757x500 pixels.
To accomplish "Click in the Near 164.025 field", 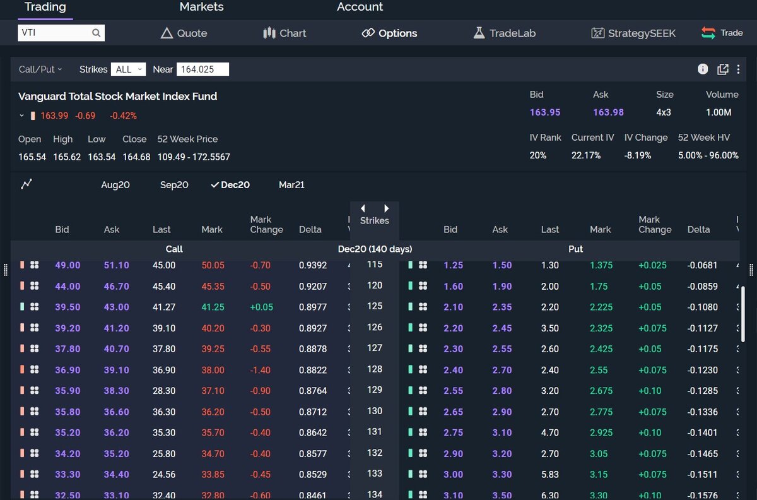I will 202,69.
